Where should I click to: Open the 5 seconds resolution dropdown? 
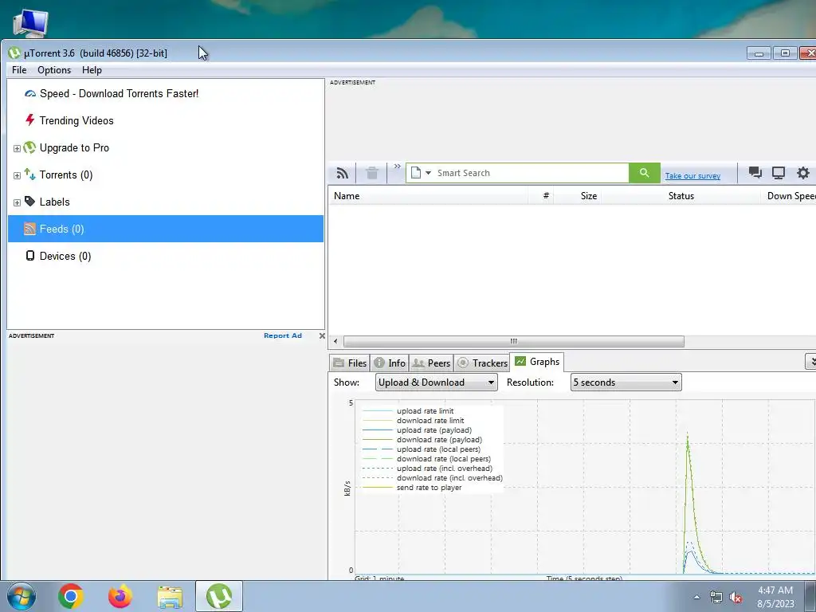point(626,382)
